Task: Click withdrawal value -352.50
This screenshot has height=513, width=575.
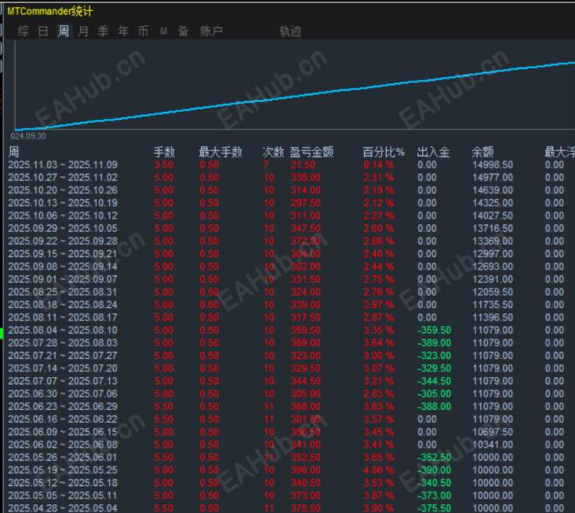Action: tap(435, 457)
